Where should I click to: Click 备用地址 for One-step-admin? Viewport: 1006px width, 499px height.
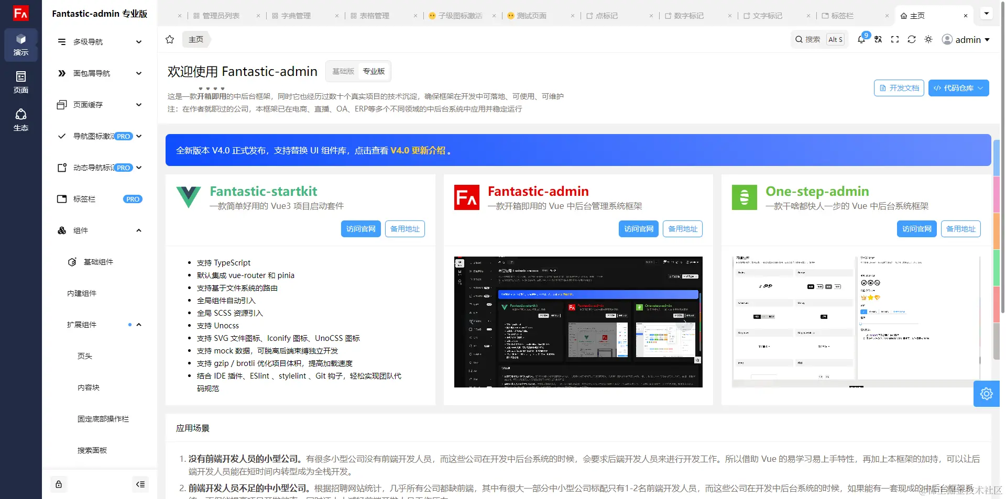(x=961, y=229)
